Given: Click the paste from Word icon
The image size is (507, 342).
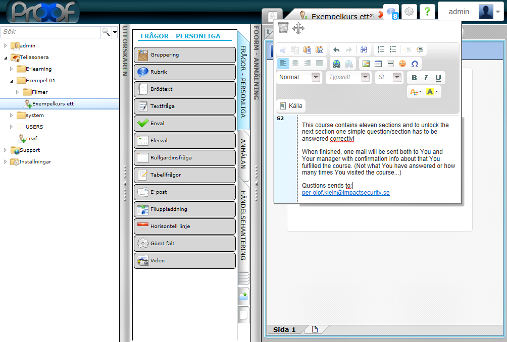Looking at the screenshot, I should (319, 49).
